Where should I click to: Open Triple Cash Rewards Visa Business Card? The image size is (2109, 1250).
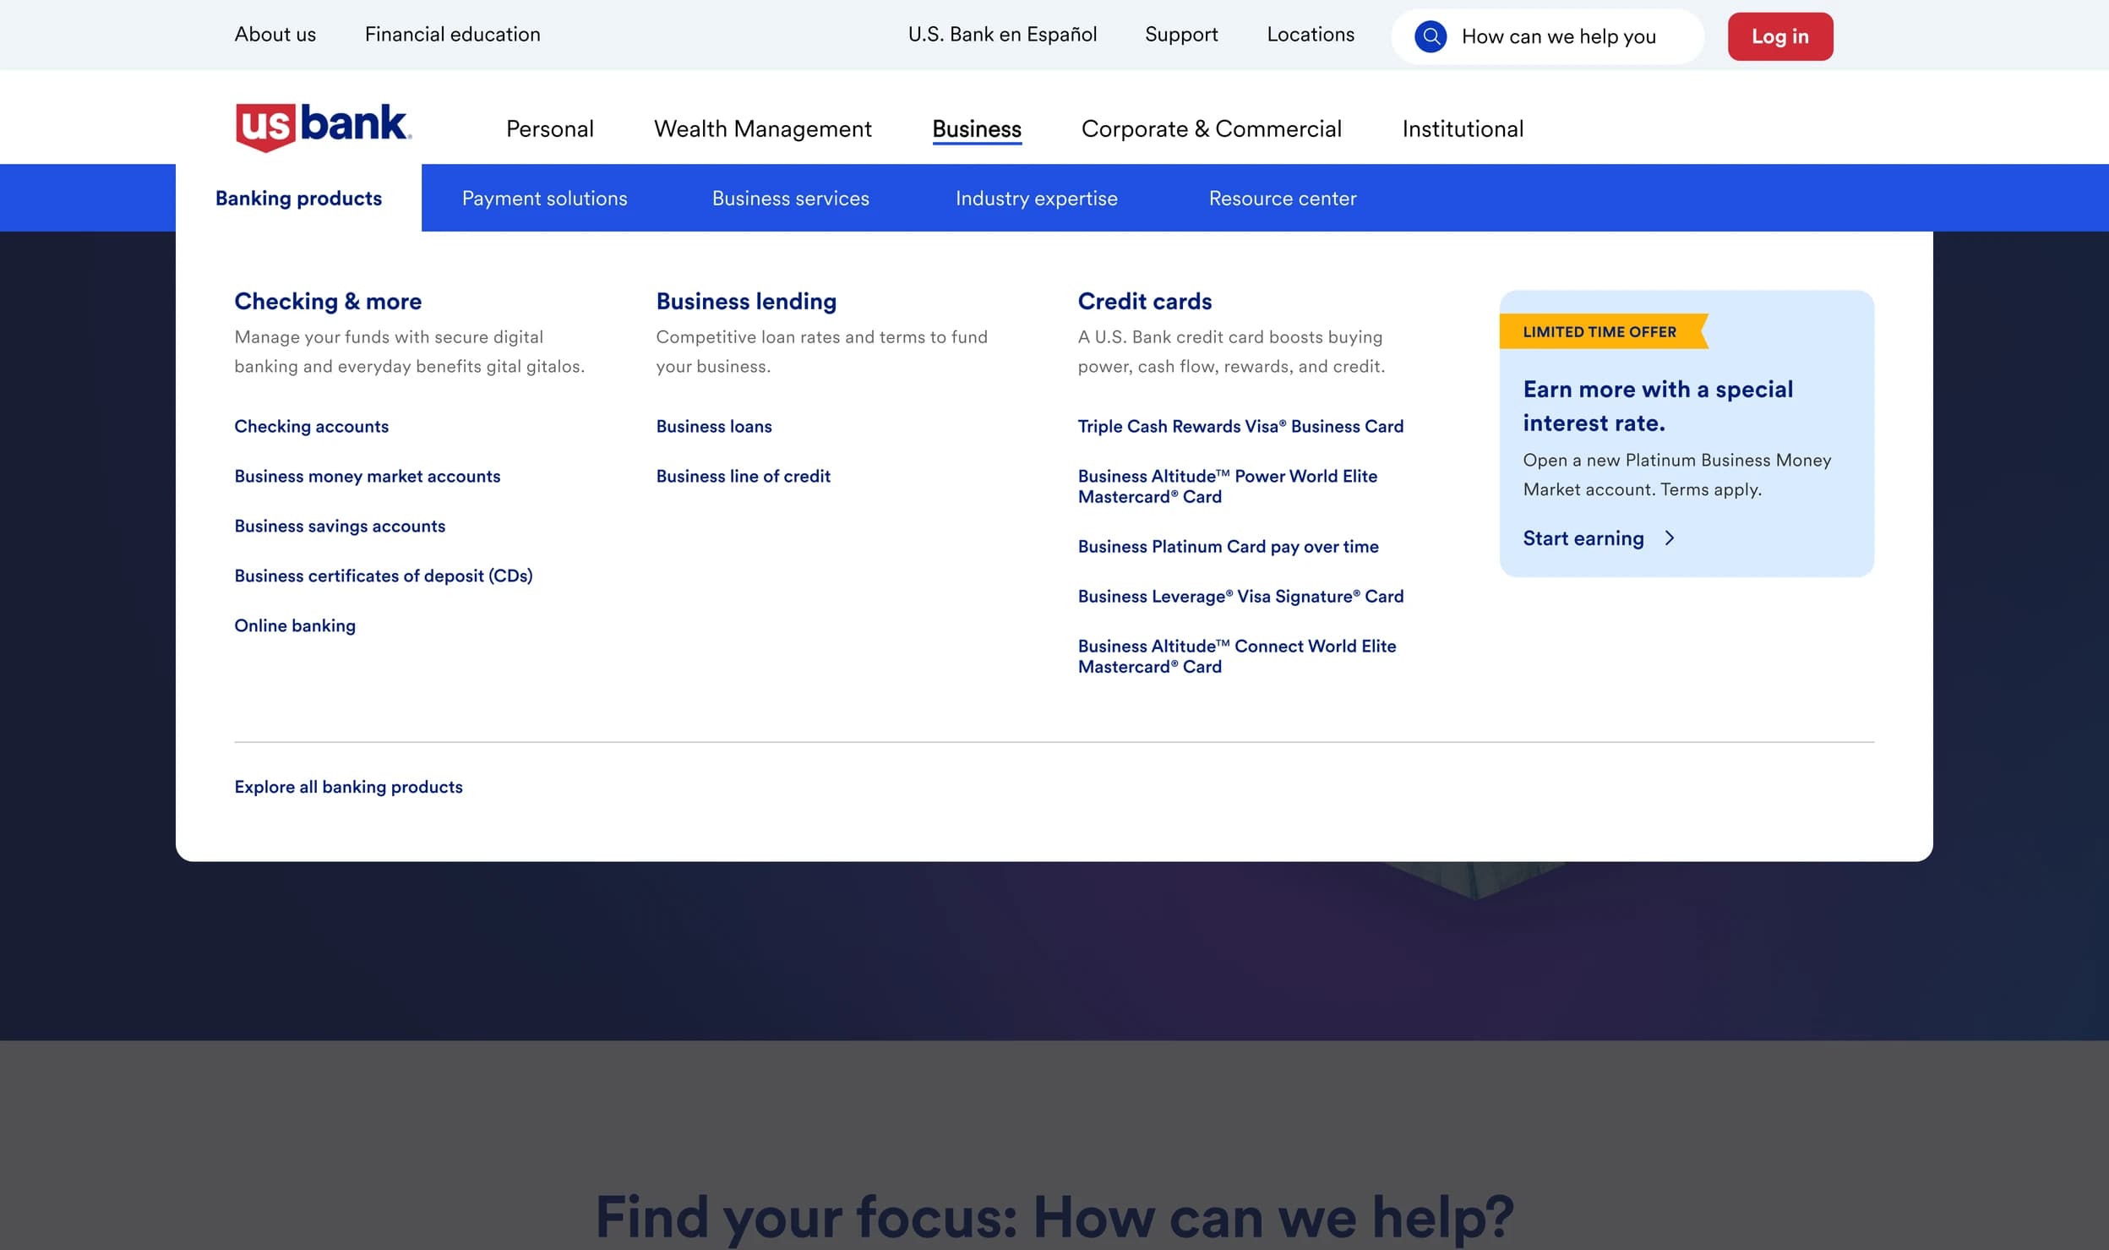click(1240, 426)
